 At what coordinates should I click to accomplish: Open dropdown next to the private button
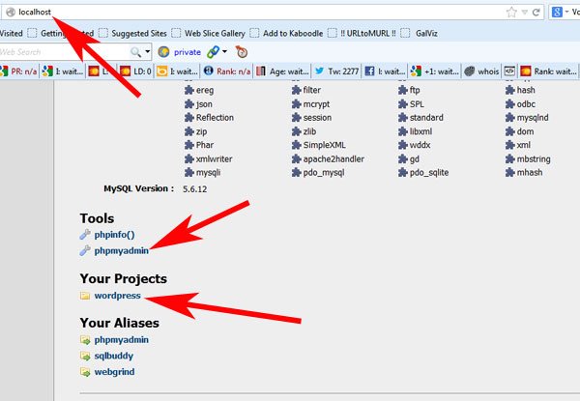coord(225,51)
